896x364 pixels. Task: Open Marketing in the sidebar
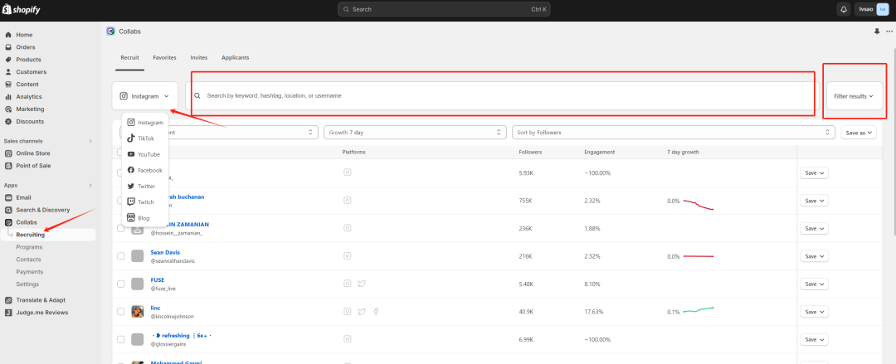[x=30, y=109]
